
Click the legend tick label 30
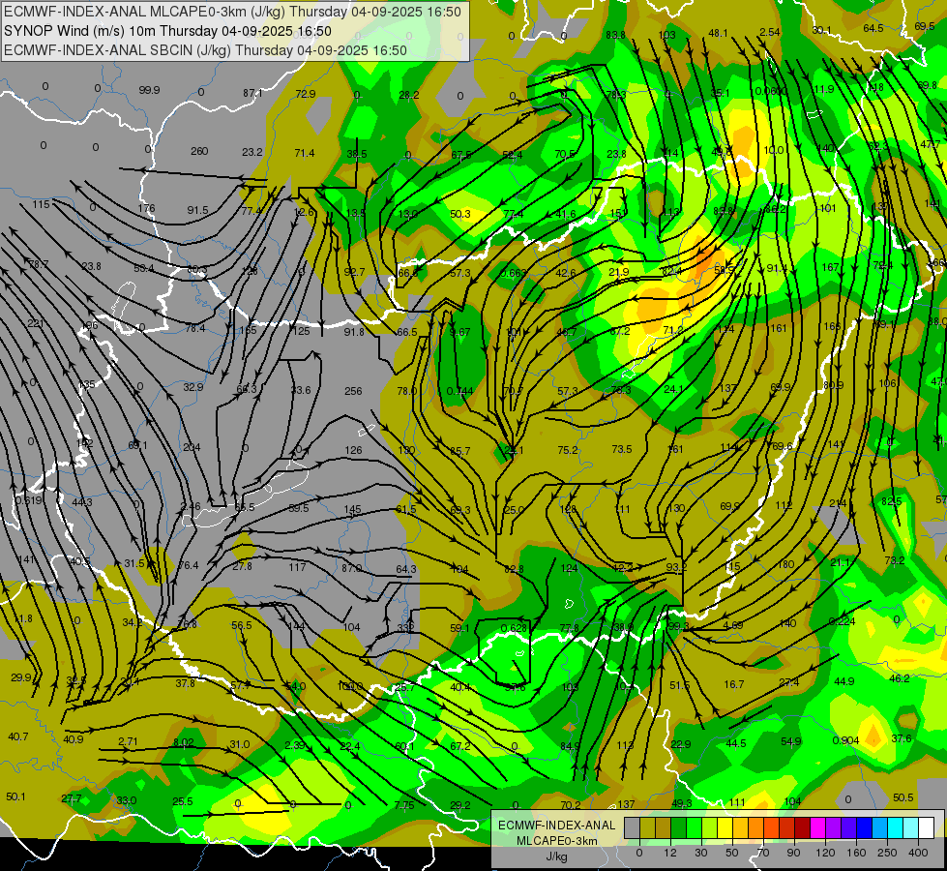click(x=701, y=853)
